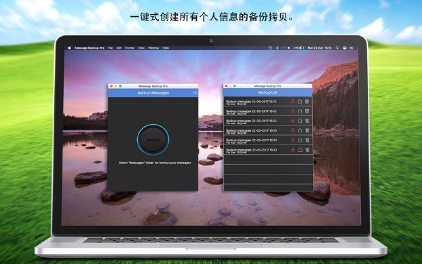Click the Apple logo menu
Screen dimensions: 422x264
(x=70, y=48)
